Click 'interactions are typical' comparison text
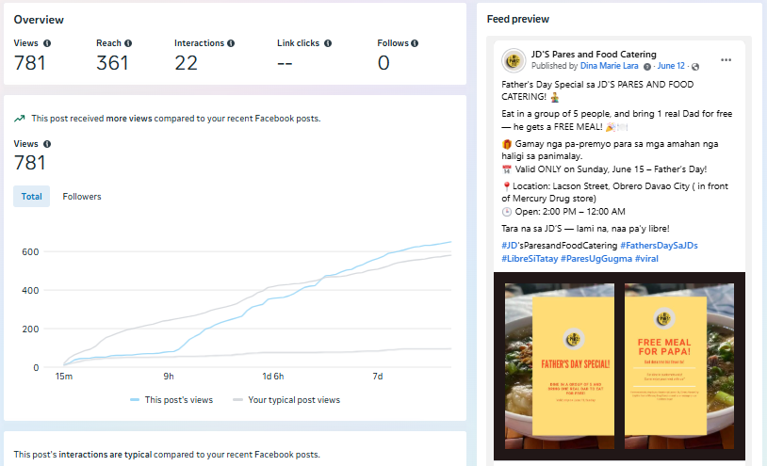This screenshot has width=767, height=466. tap(106, 455)
